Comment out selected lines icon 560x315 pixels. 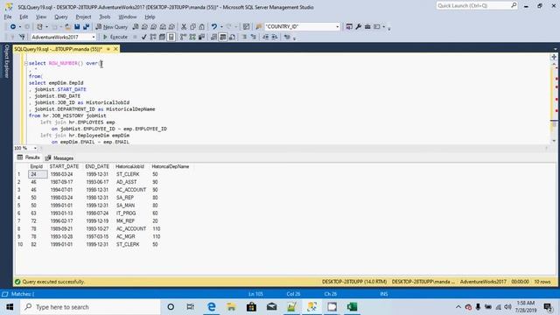click(244, 37)
